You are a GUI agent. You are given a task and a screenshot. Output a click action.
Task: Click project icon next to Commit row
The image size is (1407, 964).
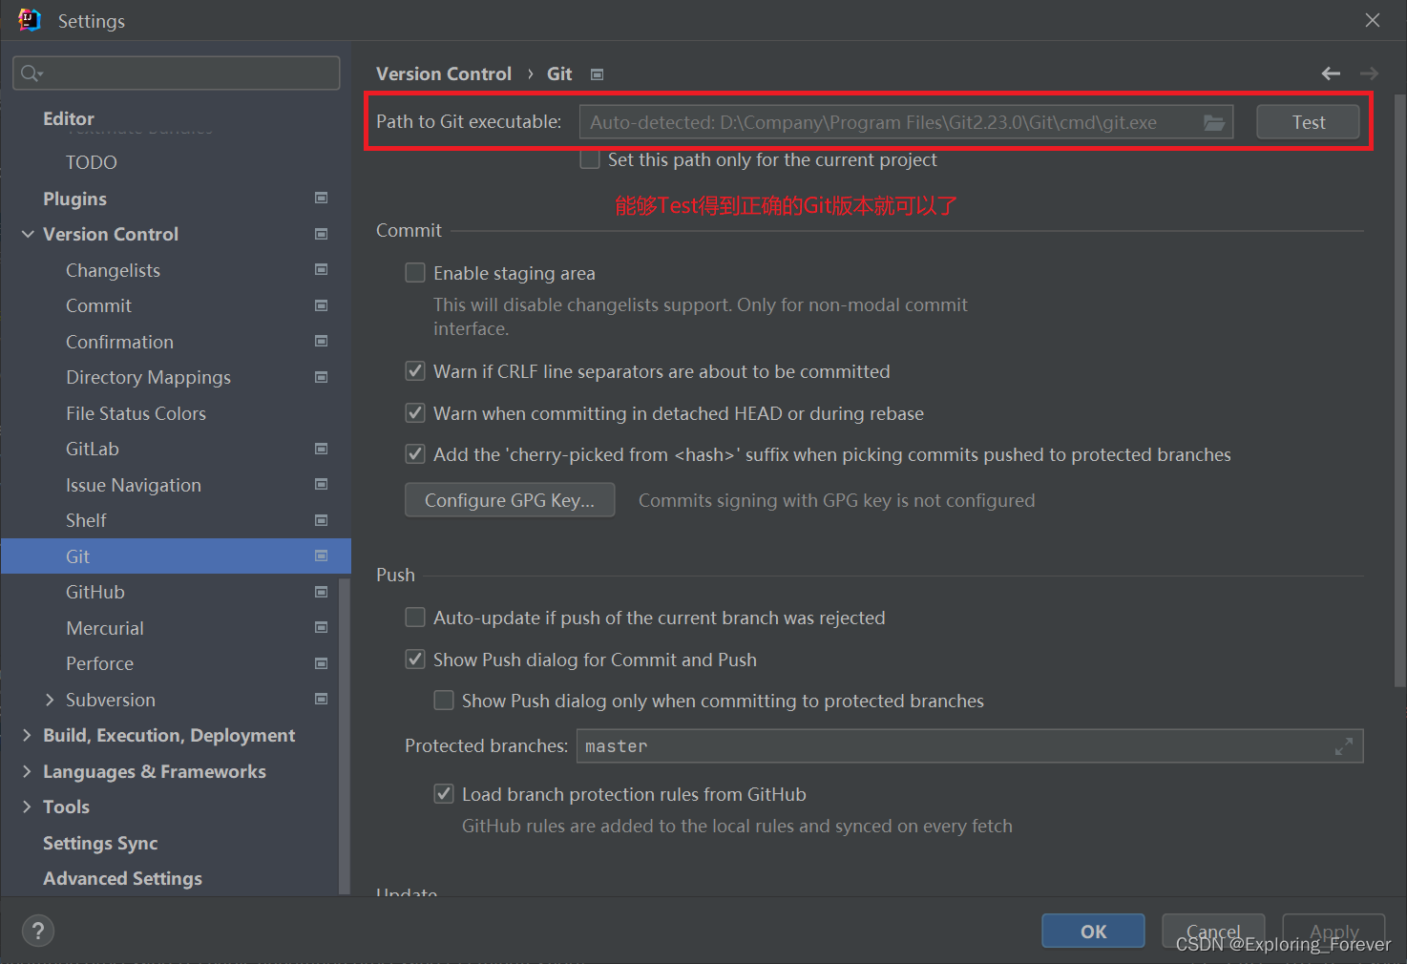322,305
